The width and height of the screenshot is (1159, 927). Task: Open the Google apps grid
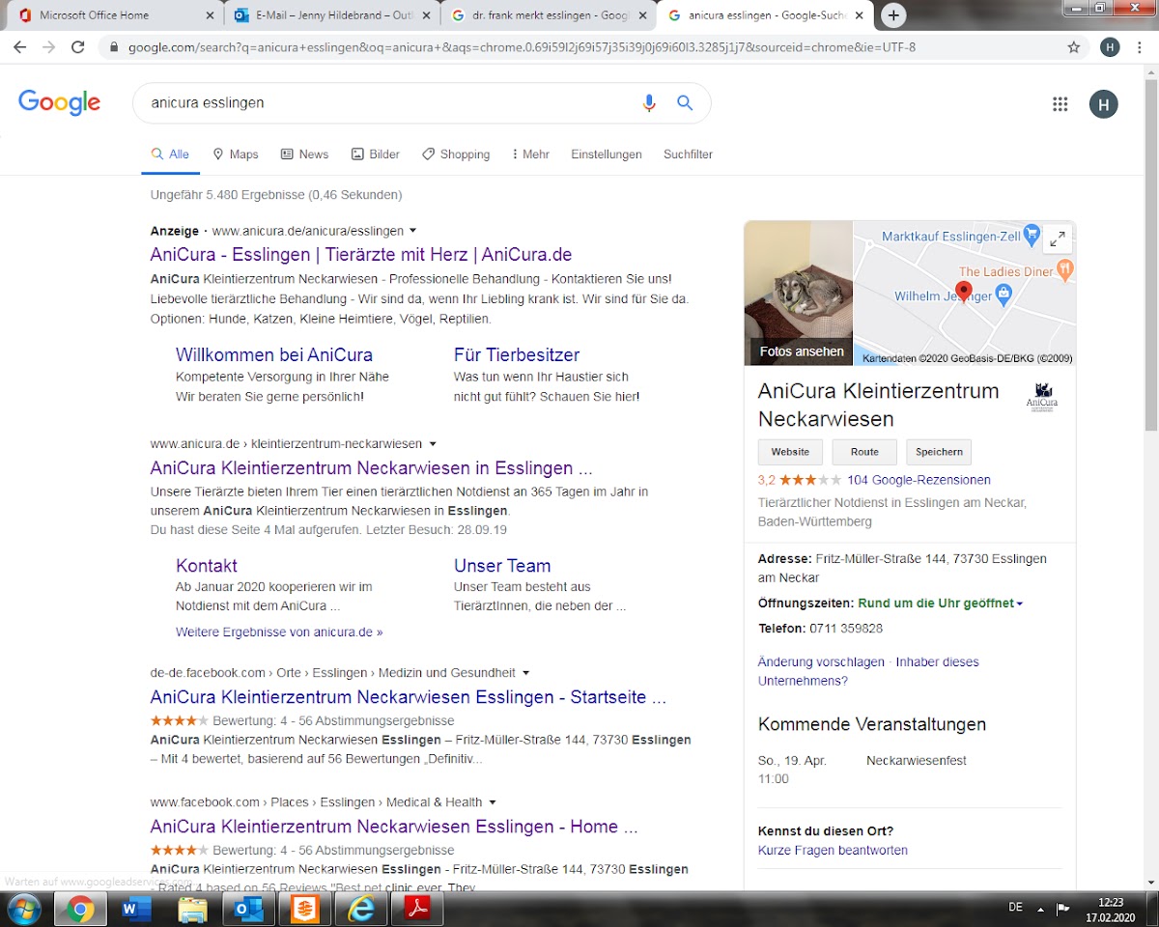[1060, 104]
